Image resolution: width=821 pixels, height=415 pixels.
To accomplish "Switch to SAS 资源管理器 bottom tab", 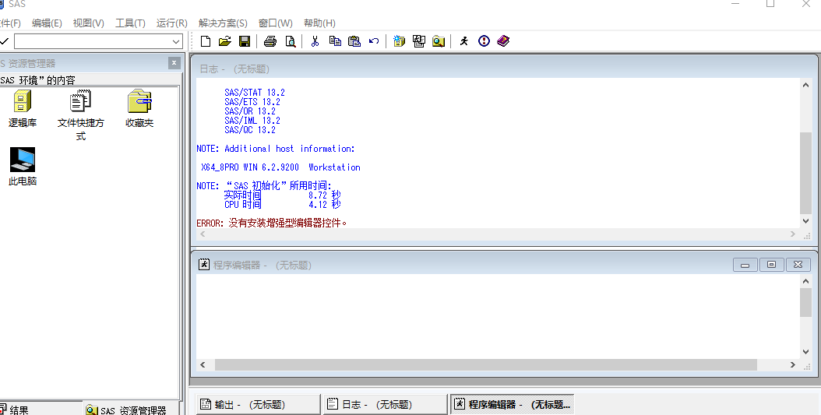I will pos(131,410).
